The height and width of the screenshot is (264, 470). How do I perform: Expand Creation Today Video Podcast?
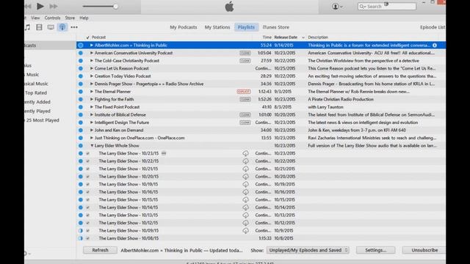(92, 76)
